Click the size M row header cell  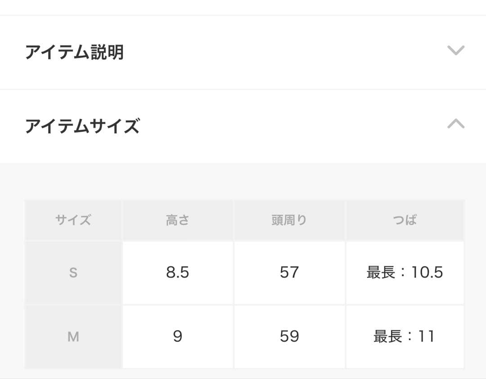coord(73,336)
